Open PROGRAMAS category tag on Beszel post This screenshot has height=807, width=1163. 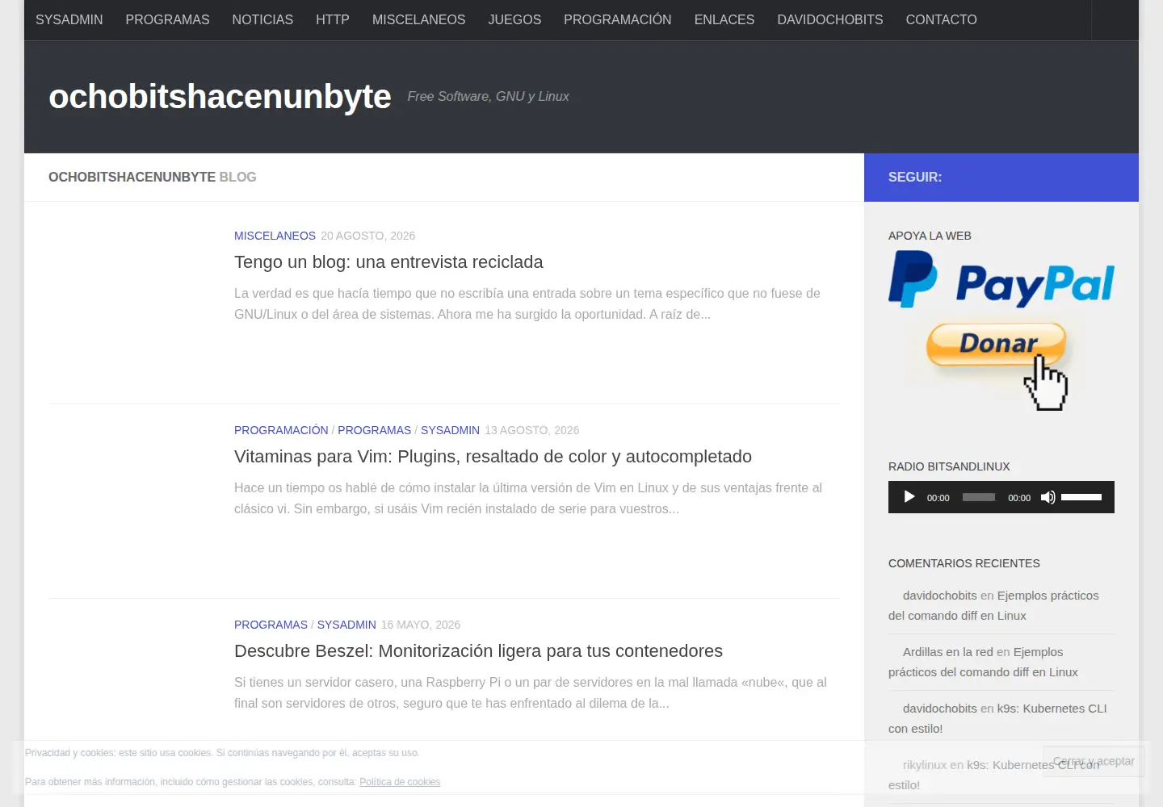click(271, 625)
